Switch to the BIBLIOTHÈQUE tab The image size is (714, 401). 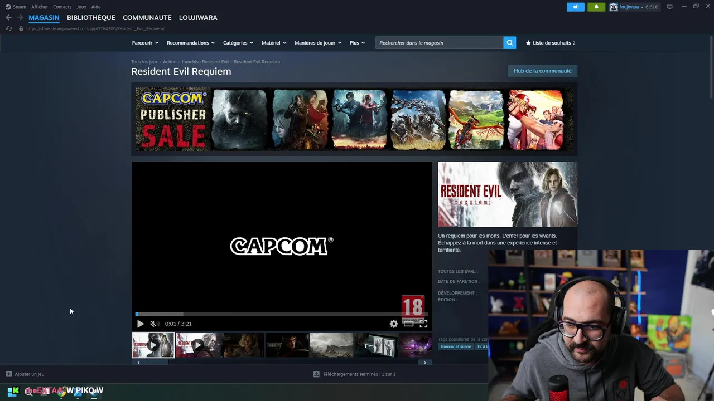pyautogui.click(x=91, y=18)
